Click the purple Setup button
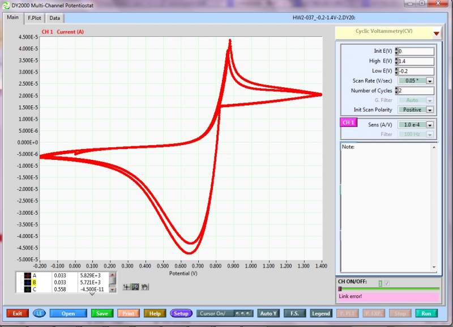453x327 pixels. click(181, 313)
